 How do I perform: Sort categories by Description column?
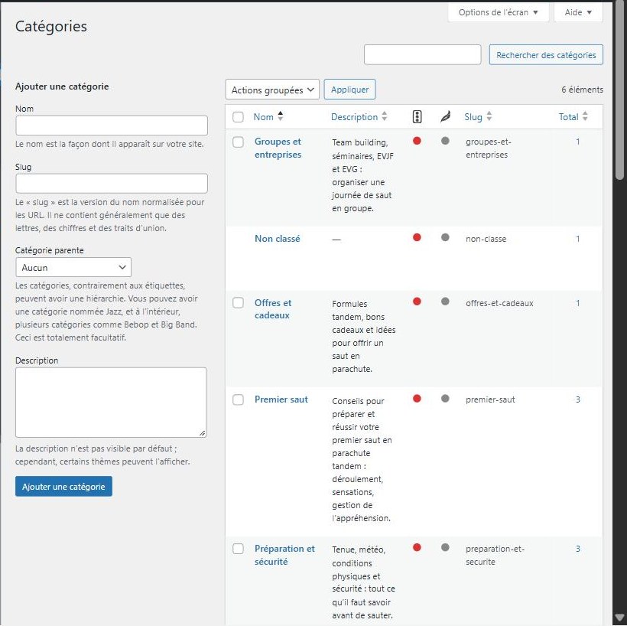tap(354, 117)
